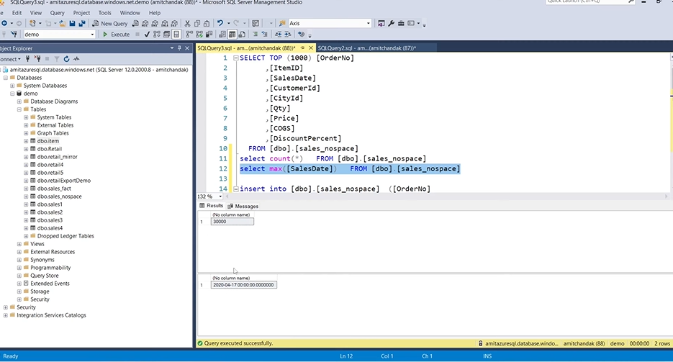Screen dimensions: 673x362
Task: Open the Tools menu
Action: click(x=104, y=13)
